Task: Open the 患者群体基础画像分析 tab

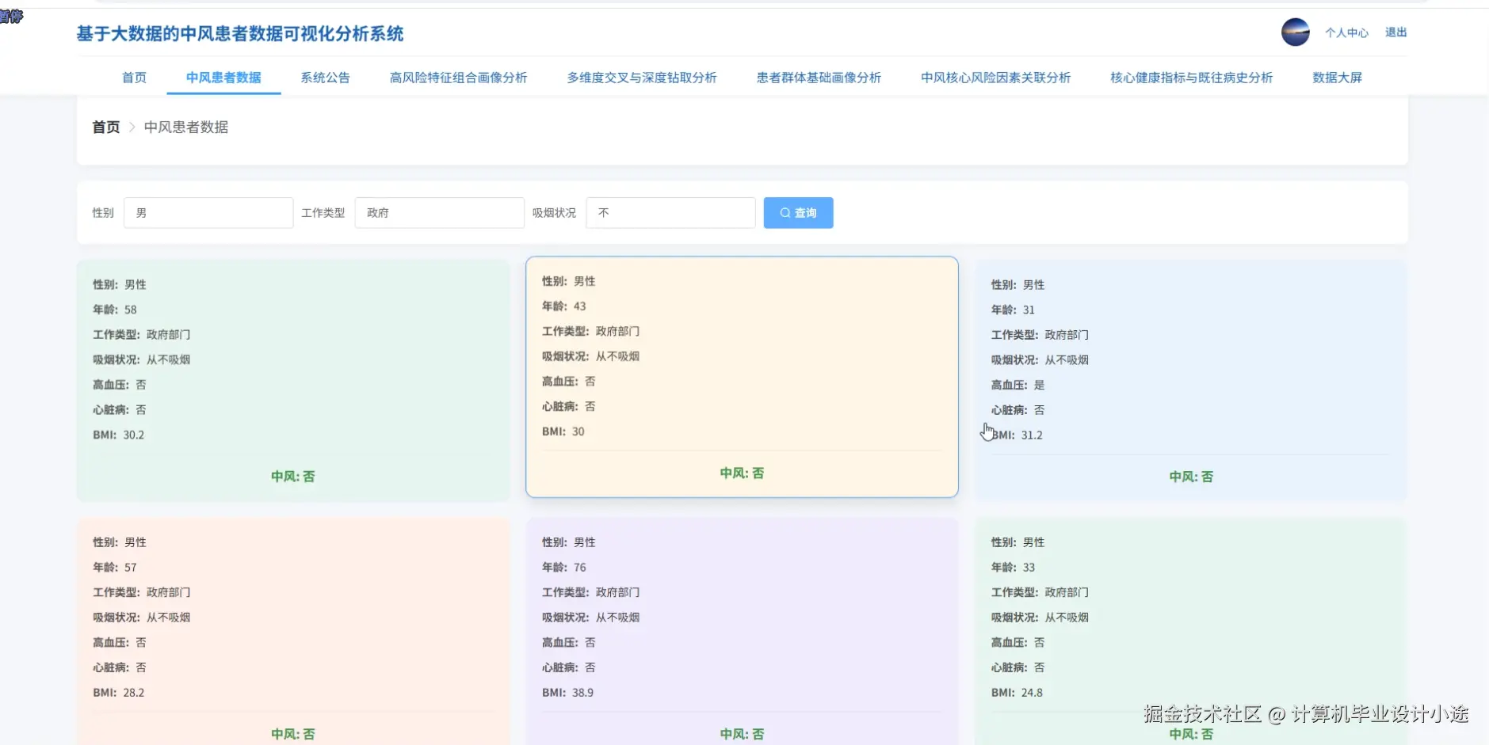Action: tap(819, 77)
